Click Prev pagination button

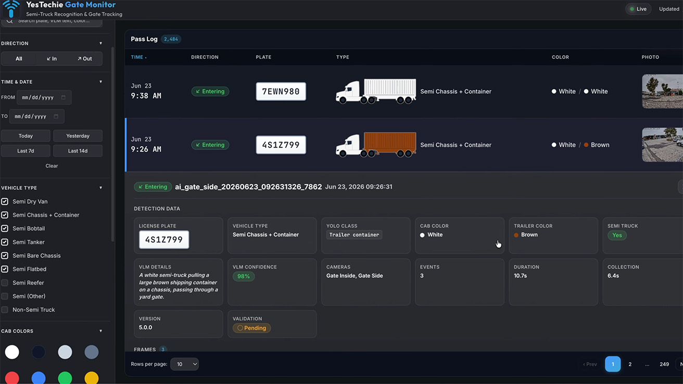pos(590,364)
